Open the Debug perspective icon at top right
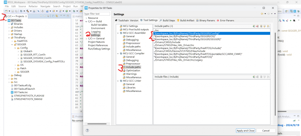 click(299, 11)
